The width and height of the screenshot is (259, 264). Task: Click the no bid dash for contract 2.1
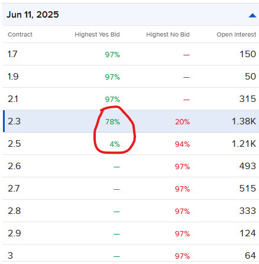[x=186, y=100]
